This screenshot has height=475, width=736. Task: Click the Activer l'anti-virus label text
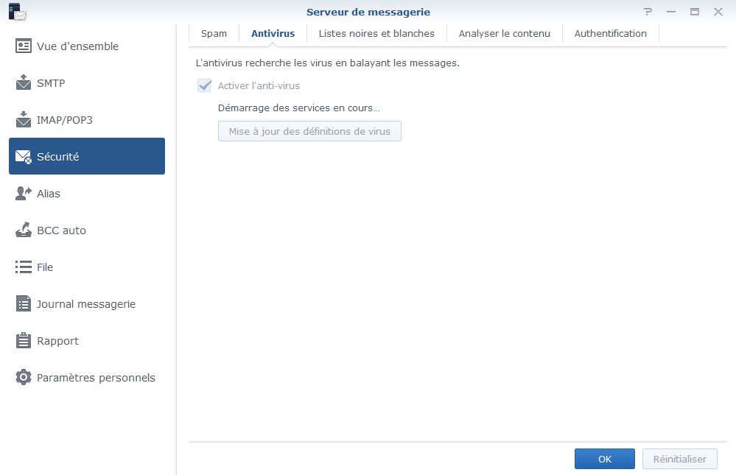coord(259,85)
